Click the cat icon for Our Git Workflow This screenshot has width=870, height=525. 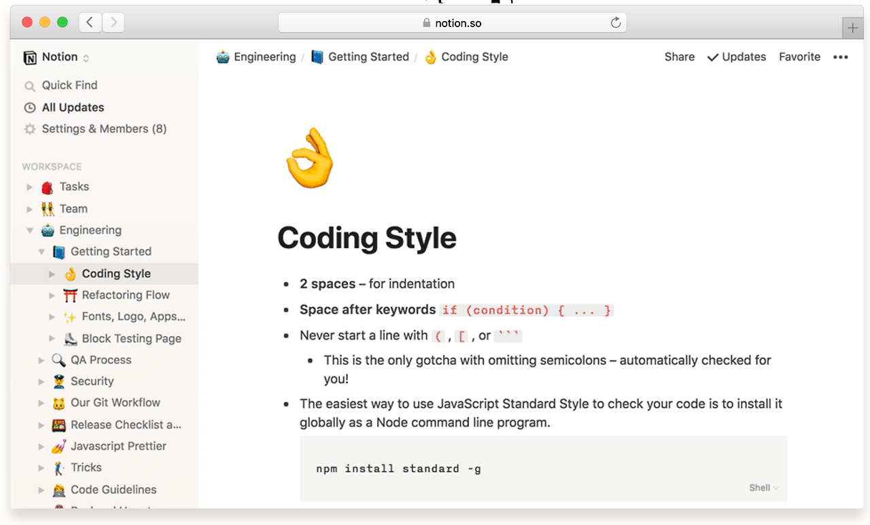(x=59, y=403)
